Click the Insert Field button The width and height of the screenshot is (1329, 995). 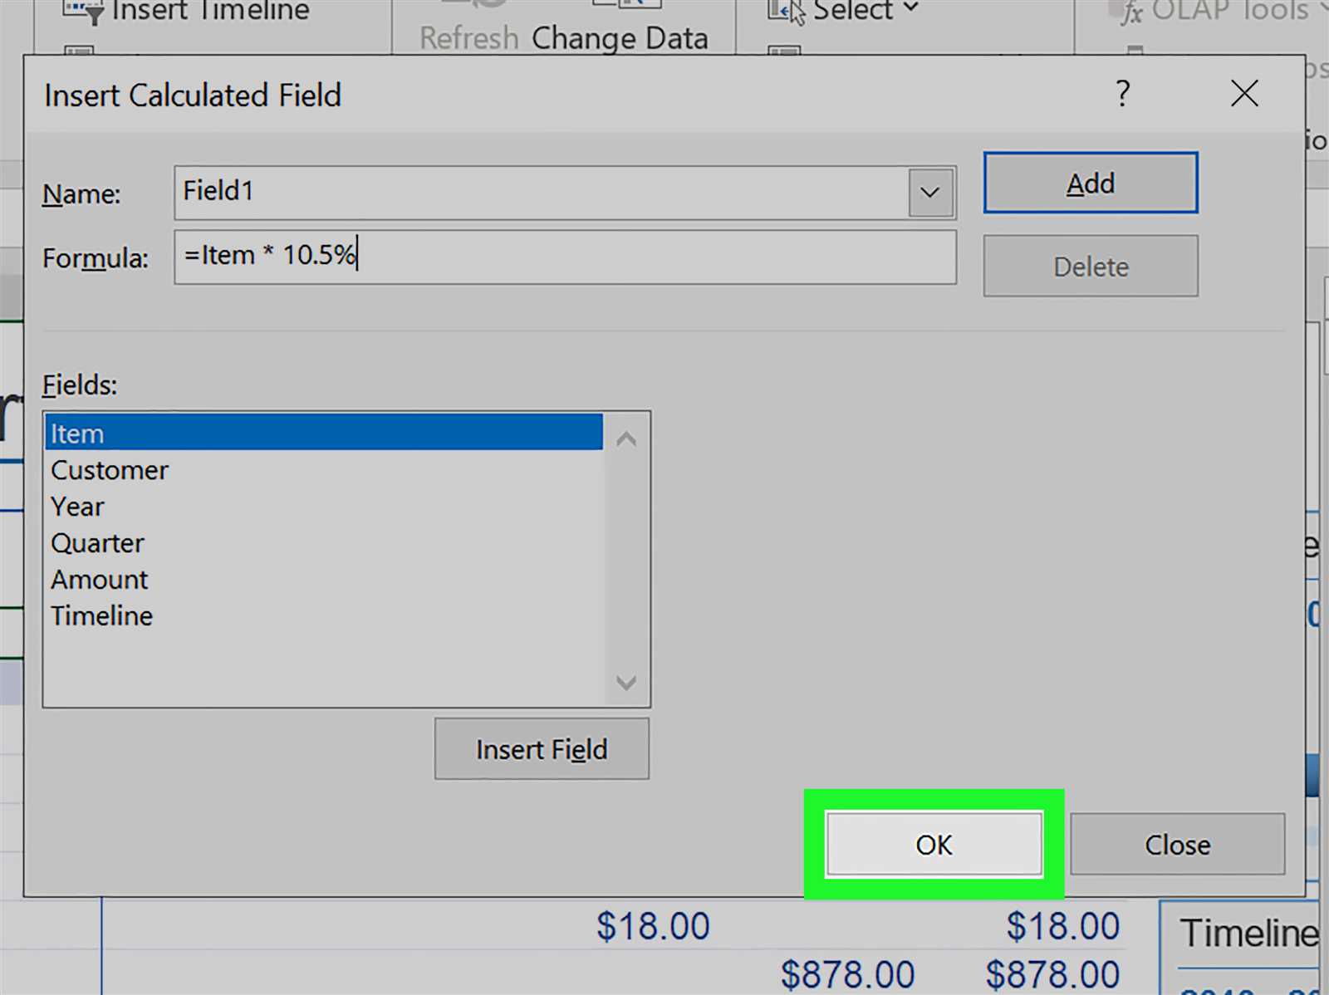(x=542, y=748)
